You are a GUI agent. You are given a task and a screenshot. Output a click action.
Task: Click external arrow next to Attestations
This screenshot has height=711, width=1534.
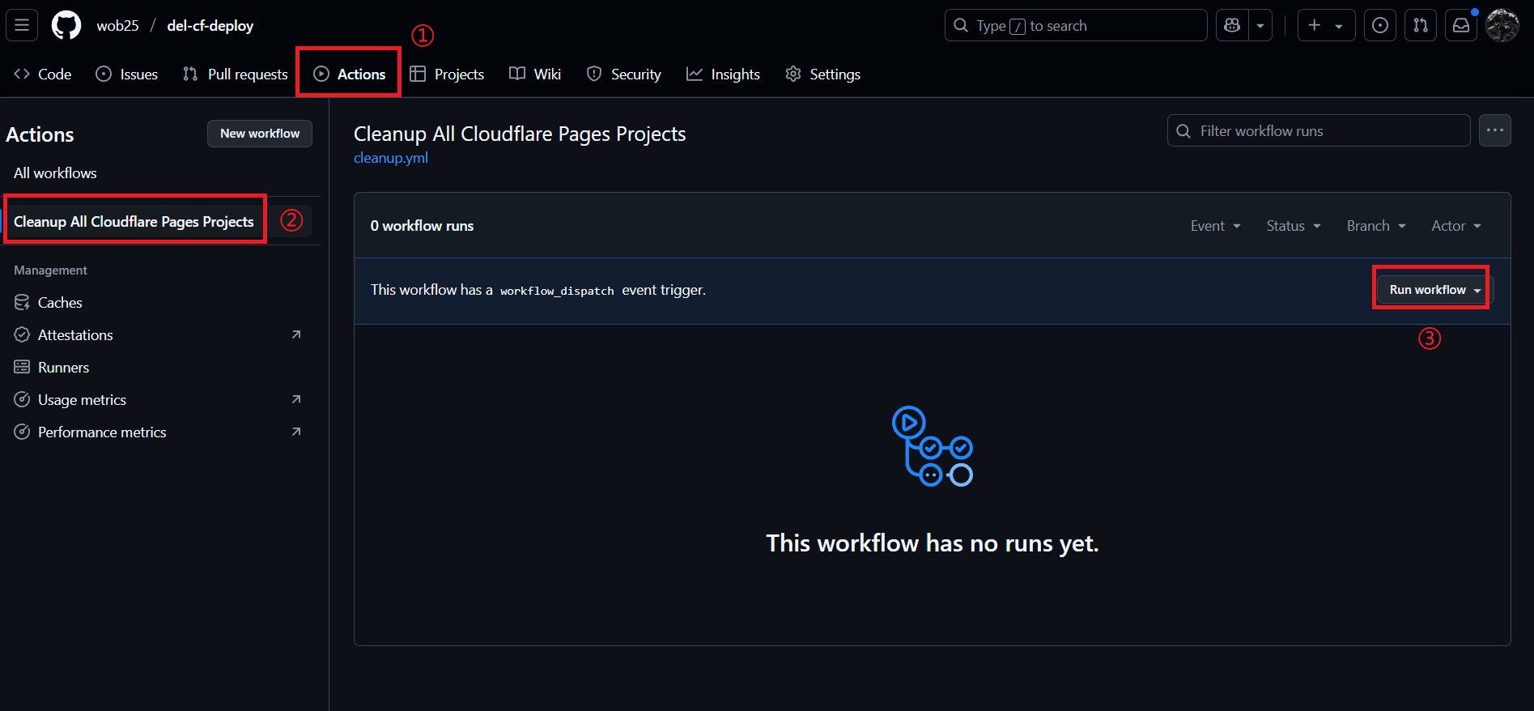click(x=296, y=334)
